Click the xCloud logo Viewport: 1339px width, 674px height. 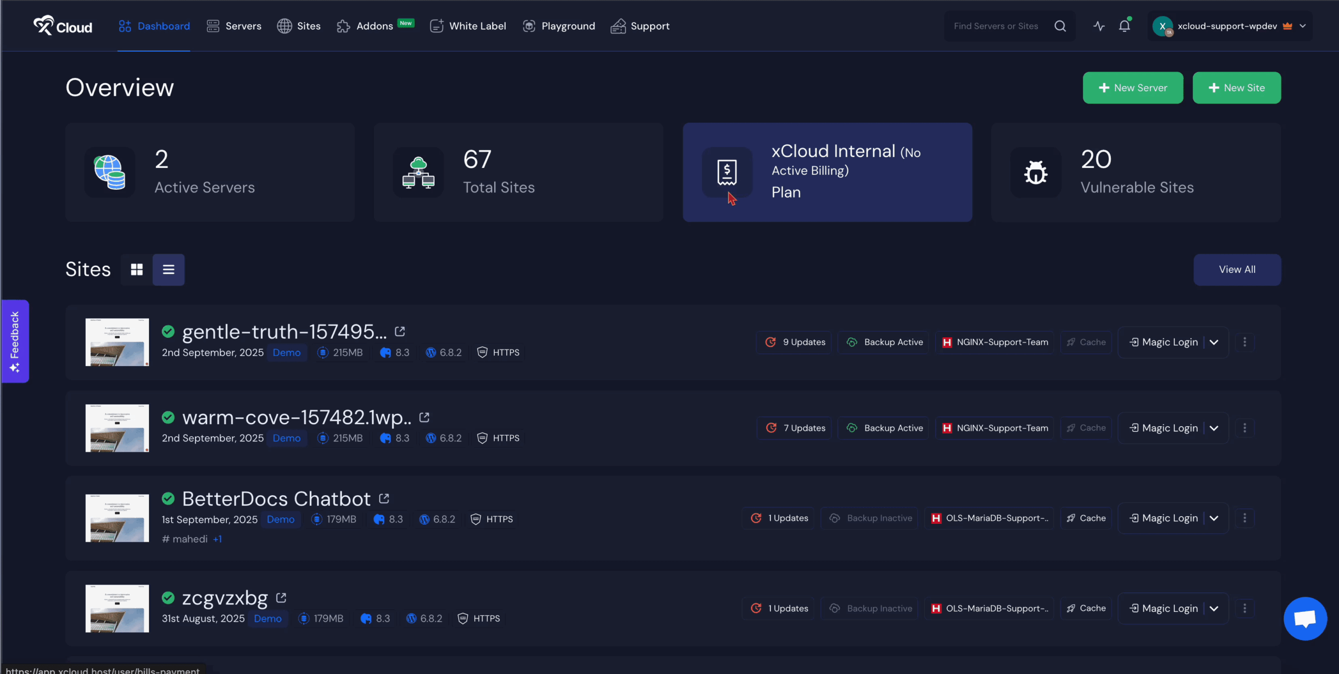coord(63,26)
